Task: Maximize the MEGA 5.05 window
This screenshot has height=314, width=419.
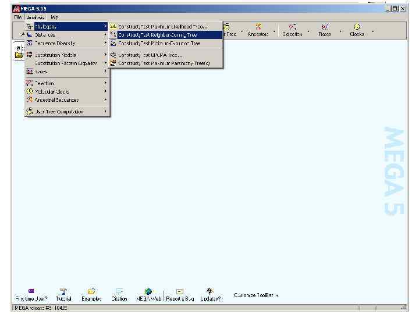Action: [395, 9]
